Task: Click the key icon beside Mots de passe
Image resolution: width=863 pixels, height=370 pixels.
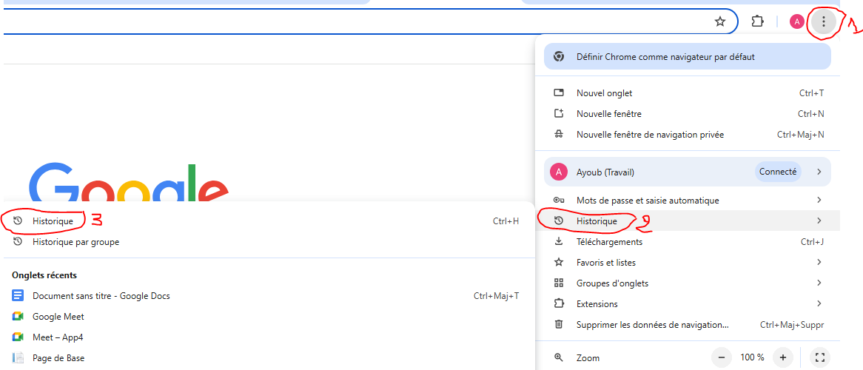Action: pyautogui.click(x=559, y=201)
